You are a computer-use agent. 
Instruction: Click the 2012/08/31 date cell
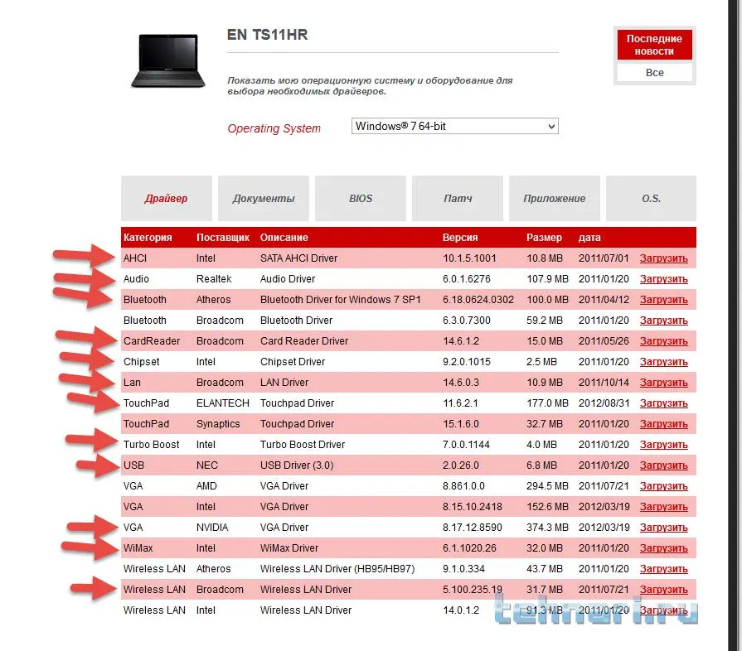pyautogui.click(x=604, y=403)
